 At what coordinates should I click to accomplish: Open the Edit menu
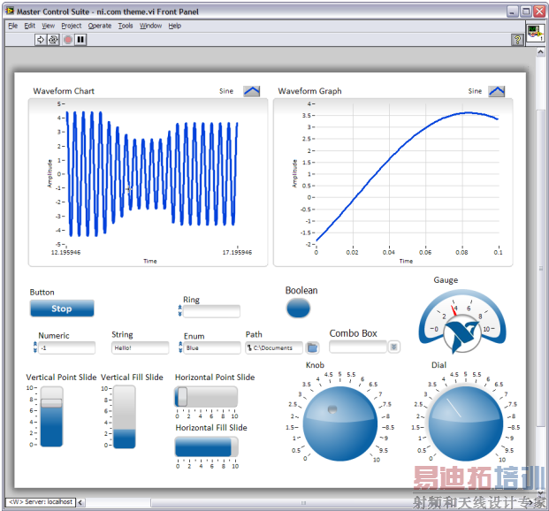tap(30, 26)
